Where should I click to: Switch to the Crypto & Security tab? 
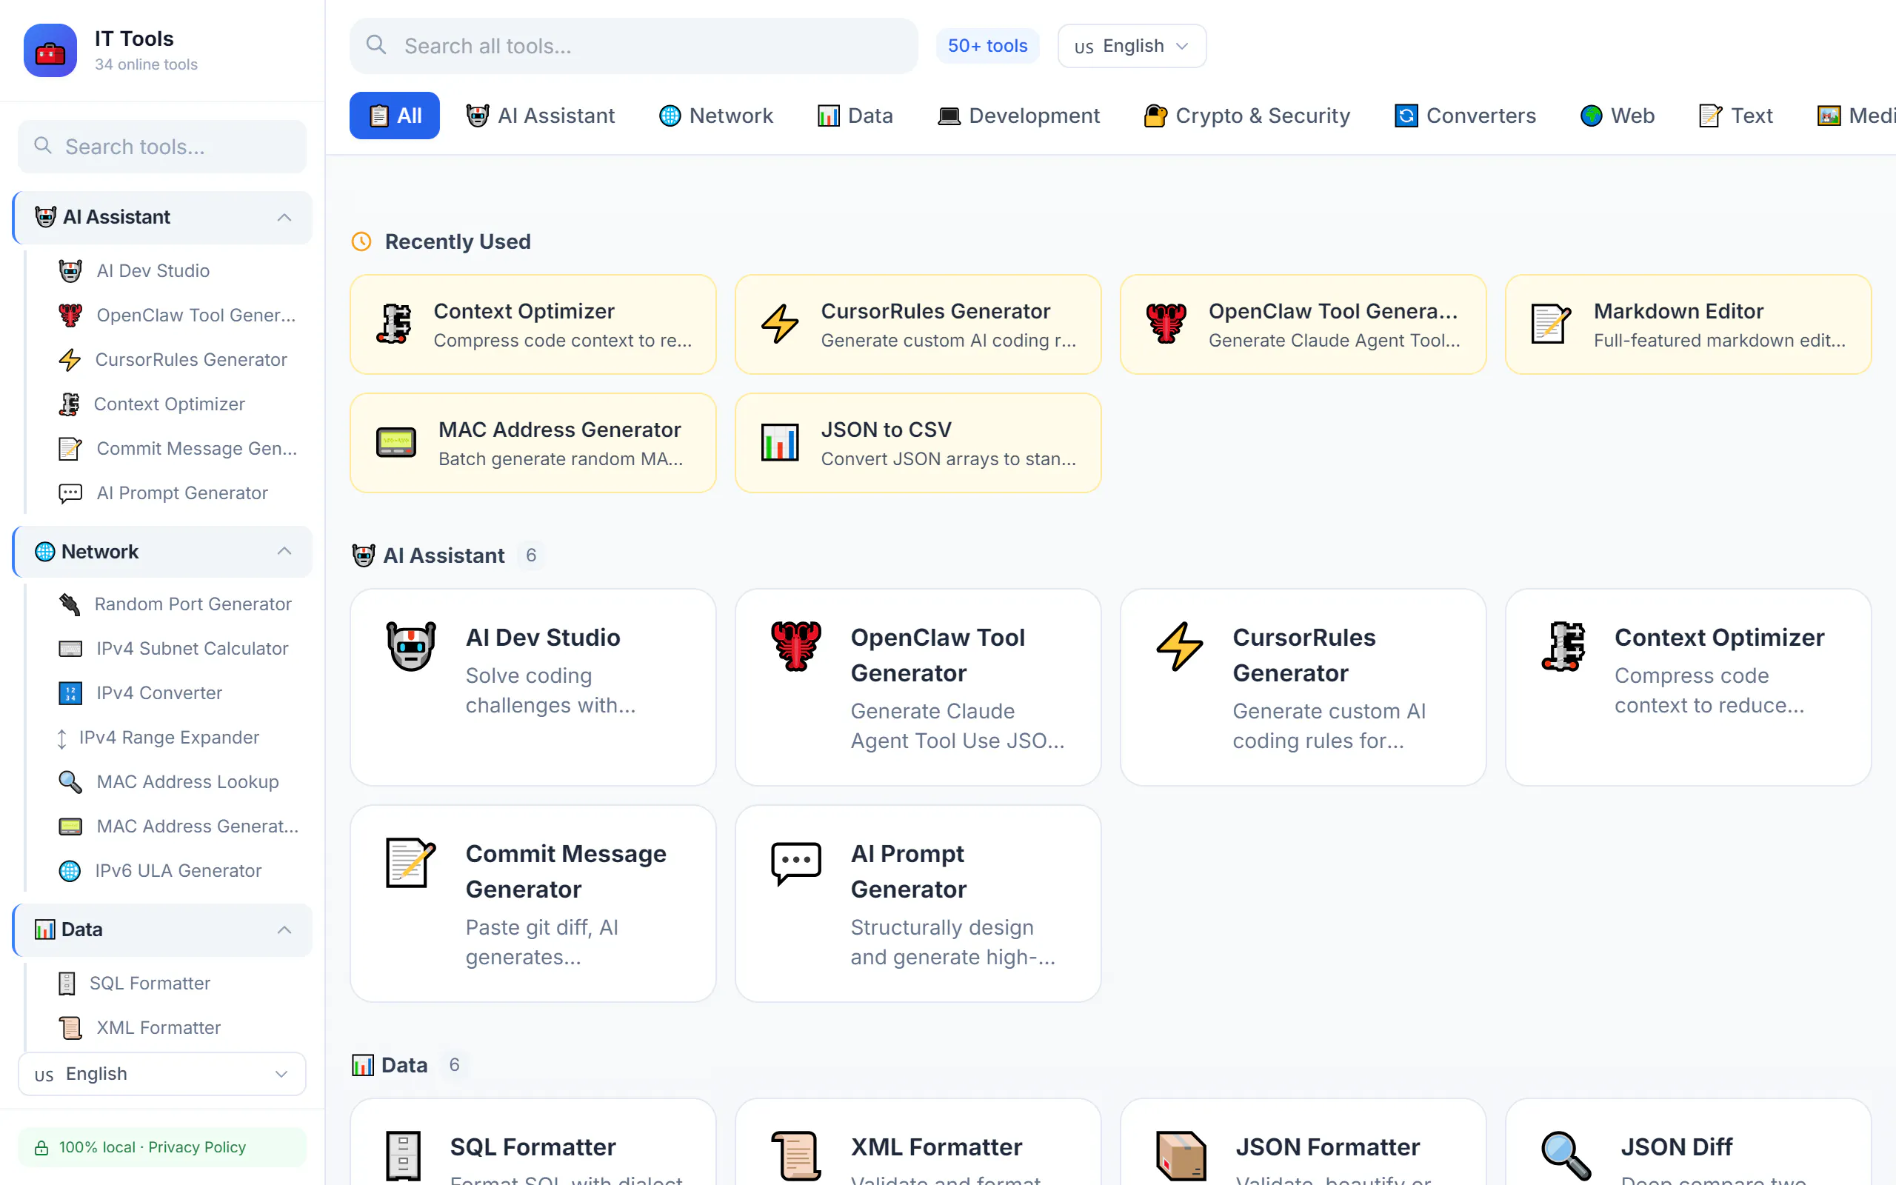point(1246,116)
